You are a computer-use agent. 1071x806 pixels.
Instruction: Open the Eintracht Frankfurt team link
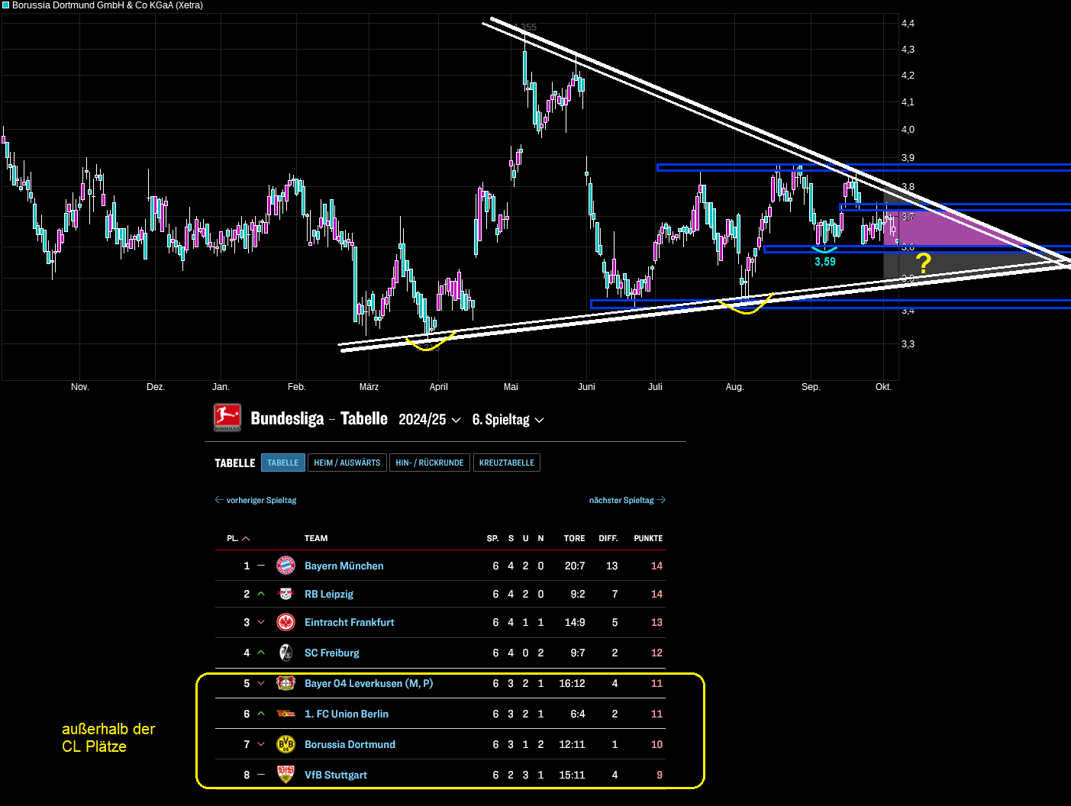(x=350, y=622)
